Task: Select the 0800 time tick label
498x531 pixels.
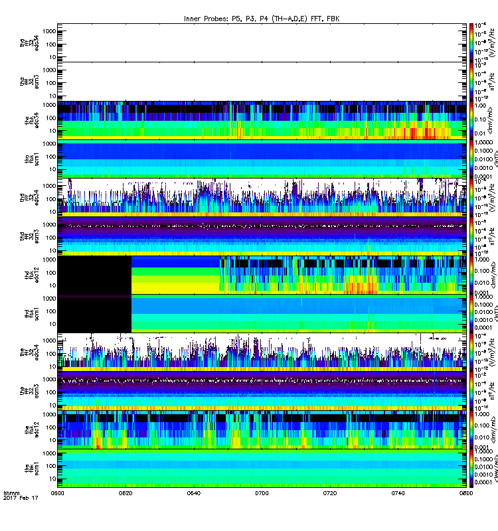Action: click(x=466, y=493)
